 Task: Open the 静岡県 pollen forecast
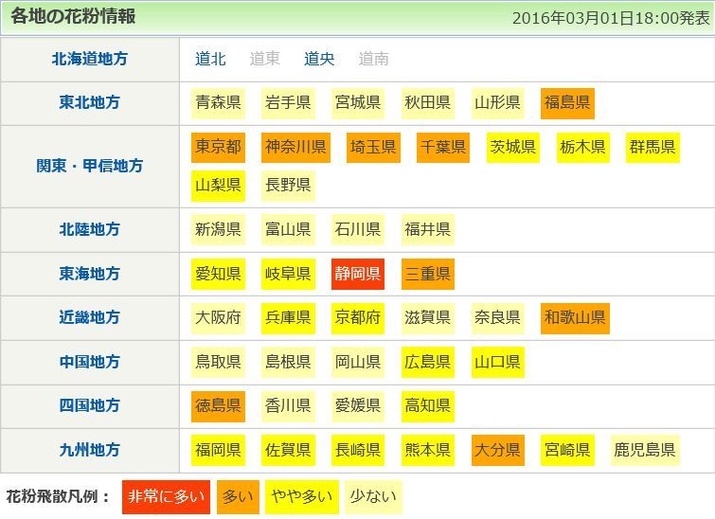tap(358, 274)
